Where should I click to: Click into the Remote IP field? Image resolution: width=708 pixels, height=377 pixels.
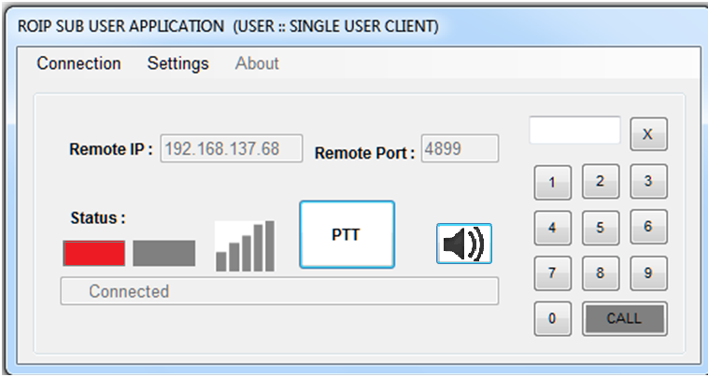tap(231, 148)
